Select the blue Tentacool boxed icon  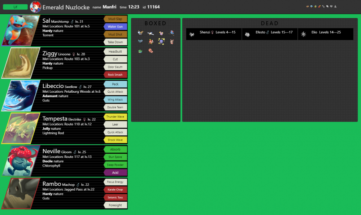tap(171, 33)
